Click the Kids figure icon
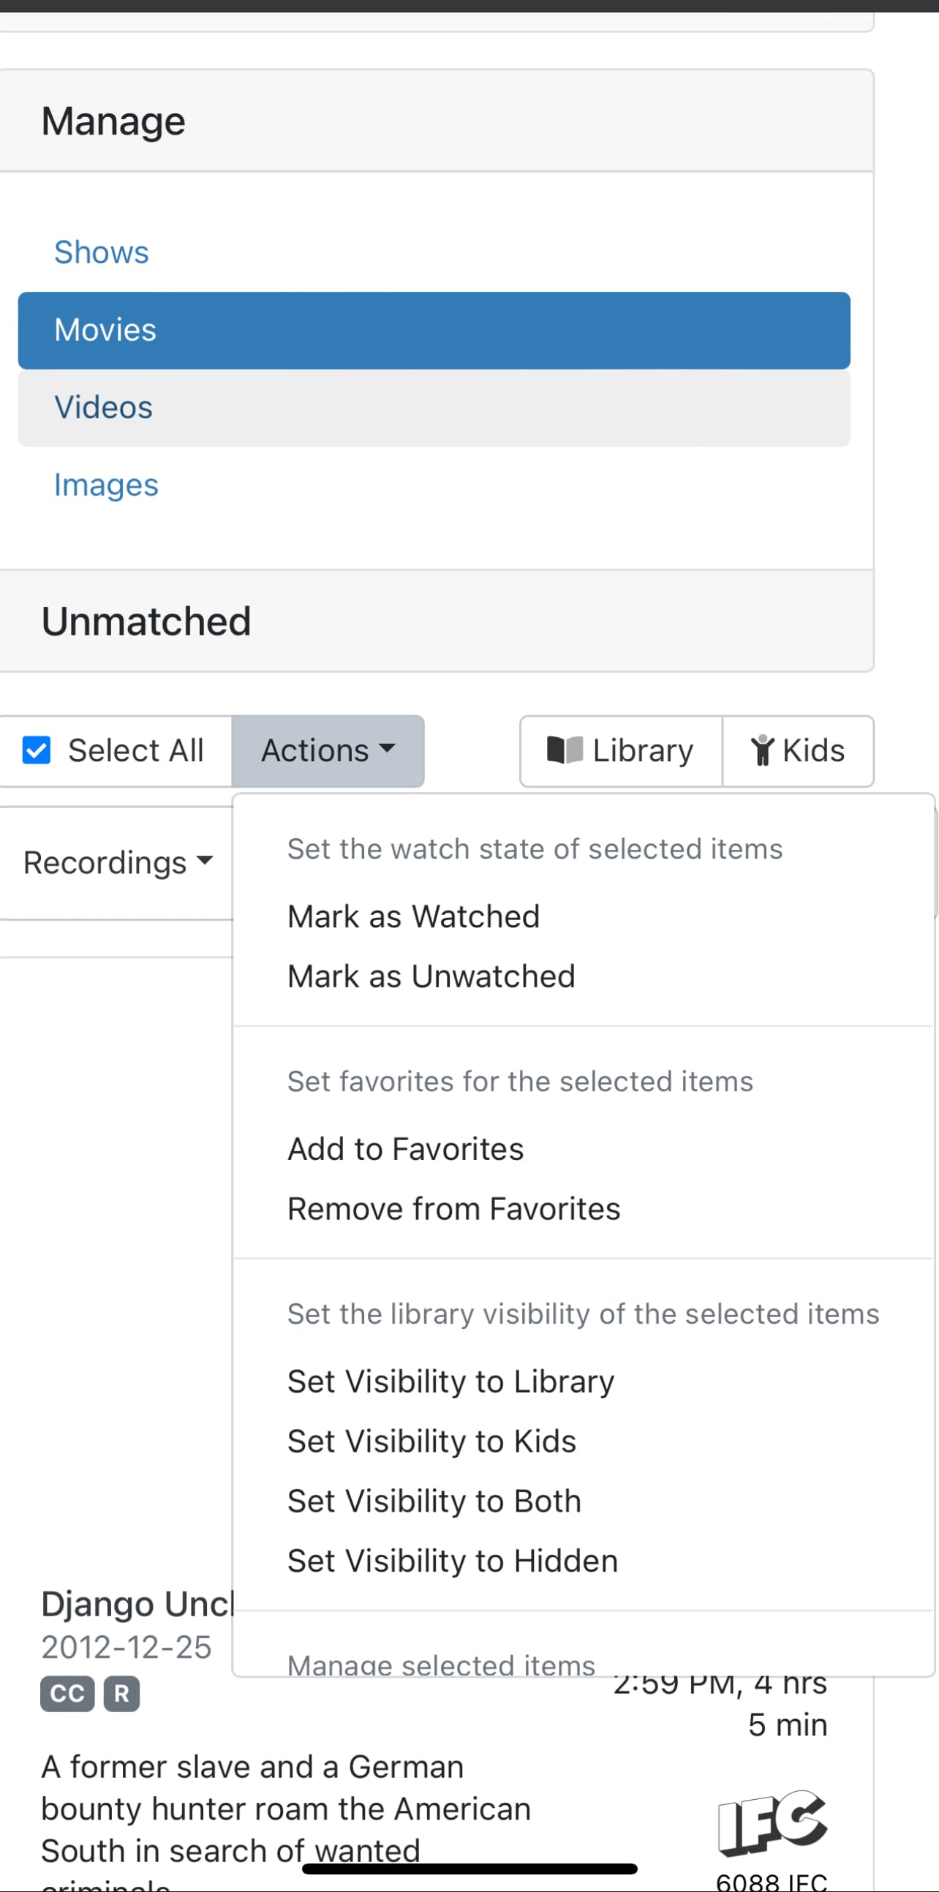Screen dimensions: 939x1892 pos(763,750)
